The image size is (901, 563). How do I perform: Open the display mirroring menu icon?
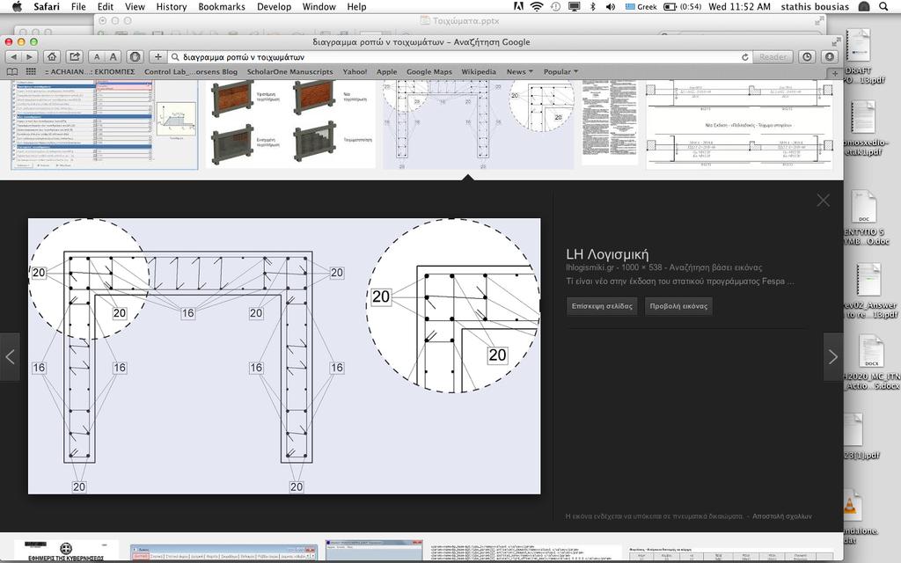(574, 7)
